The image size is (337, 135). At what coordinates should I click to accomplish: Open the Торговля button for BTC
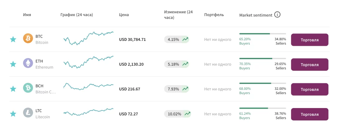coord(310,40)
